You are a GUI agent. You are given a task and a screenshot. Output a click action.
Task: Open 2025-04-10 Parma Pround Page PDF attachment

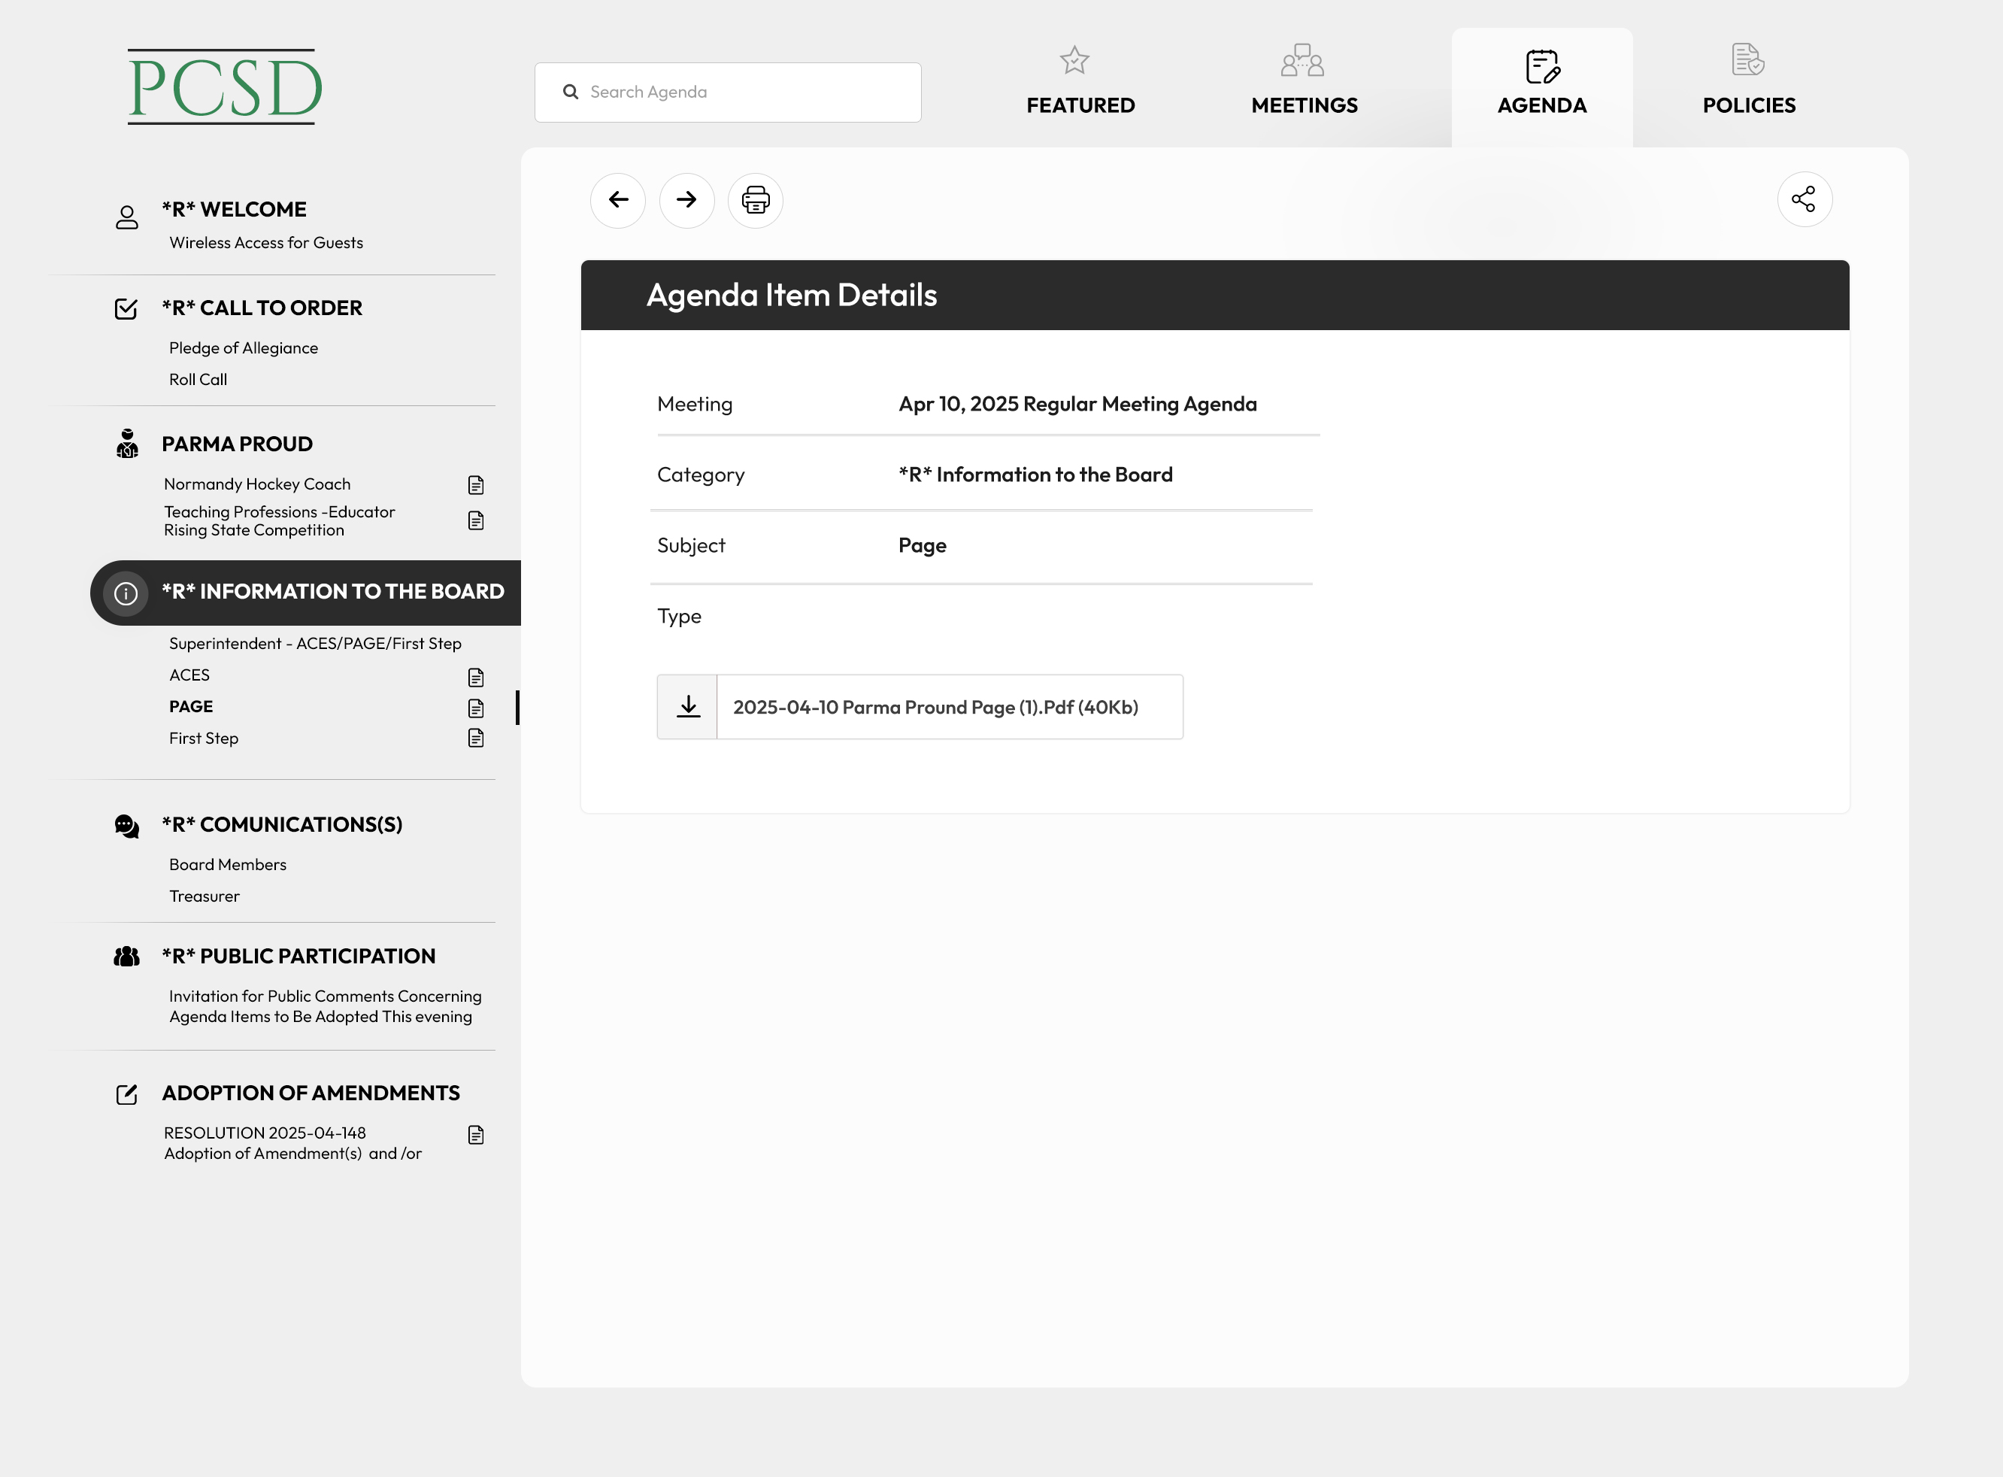[935, 707]
